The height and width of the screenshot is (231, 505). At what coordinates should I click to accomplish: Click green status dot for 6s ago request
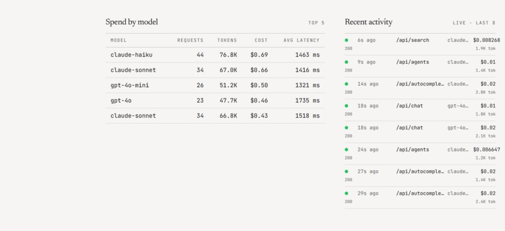point(346,40)
